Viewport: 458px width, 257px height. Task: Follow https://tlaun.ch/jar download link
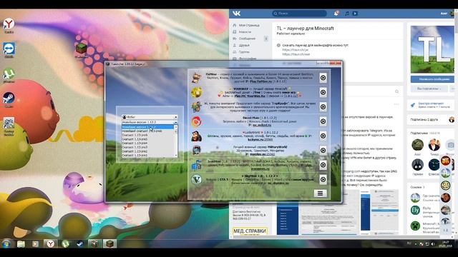[296, 50]
